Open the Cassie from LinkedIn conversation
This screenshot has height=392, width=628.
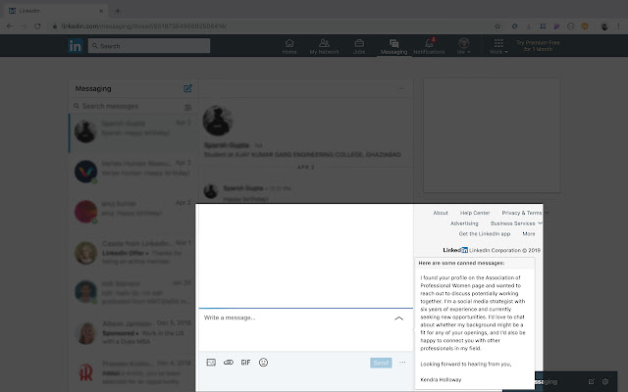pos(133,253)
